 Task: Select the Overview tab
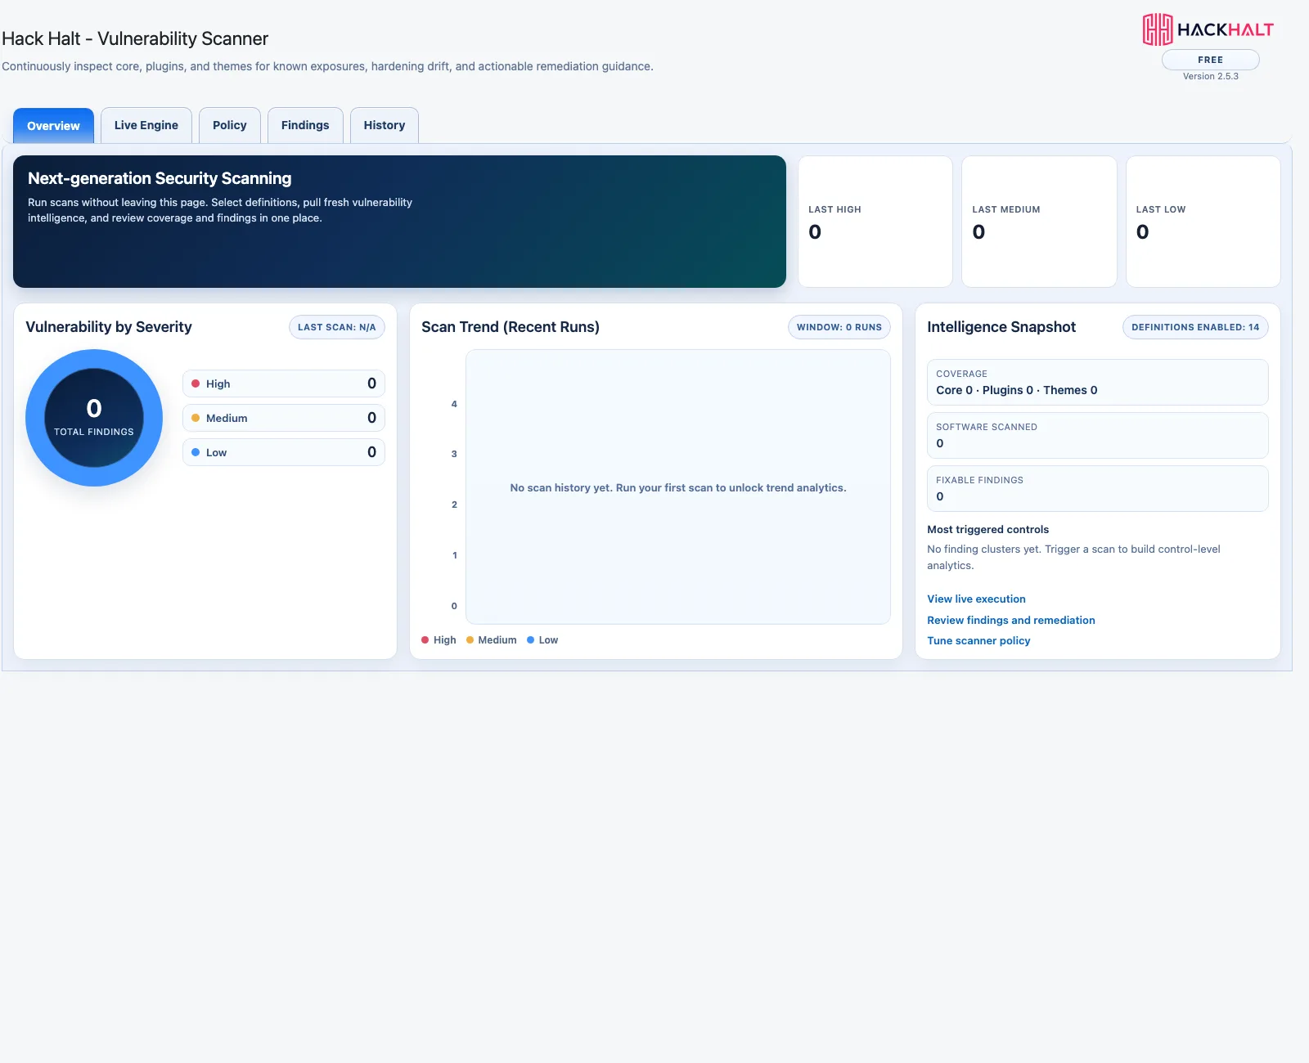(x=53, y=126)
